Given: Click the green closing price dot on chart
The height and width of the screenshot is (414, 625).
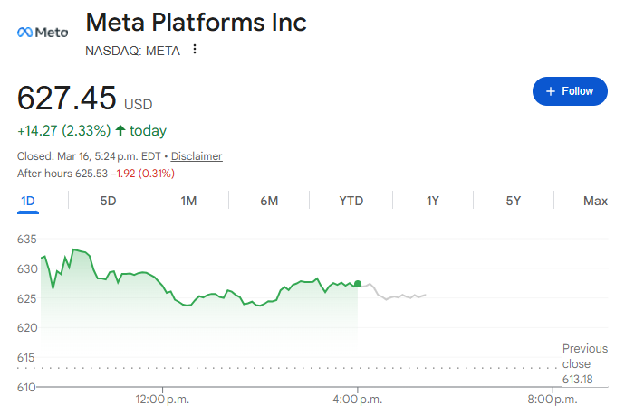Looking at the screenshot, I should (x=358, y=284).
